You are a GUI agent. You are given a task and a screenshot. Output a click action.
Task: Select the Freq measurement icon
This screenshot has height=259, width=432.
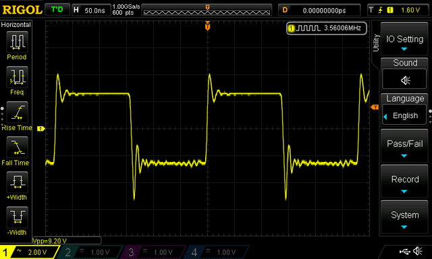click(17, 77)
